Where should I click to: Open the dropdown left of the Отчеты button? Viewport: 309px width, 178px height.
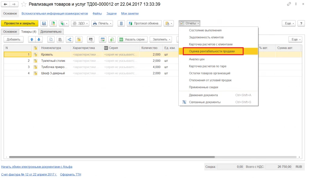[168, 23]
